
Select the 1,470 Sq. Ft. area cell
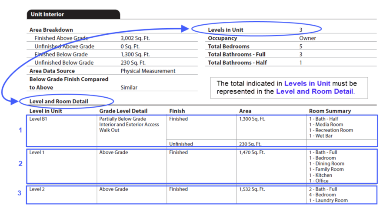point(252,152)
